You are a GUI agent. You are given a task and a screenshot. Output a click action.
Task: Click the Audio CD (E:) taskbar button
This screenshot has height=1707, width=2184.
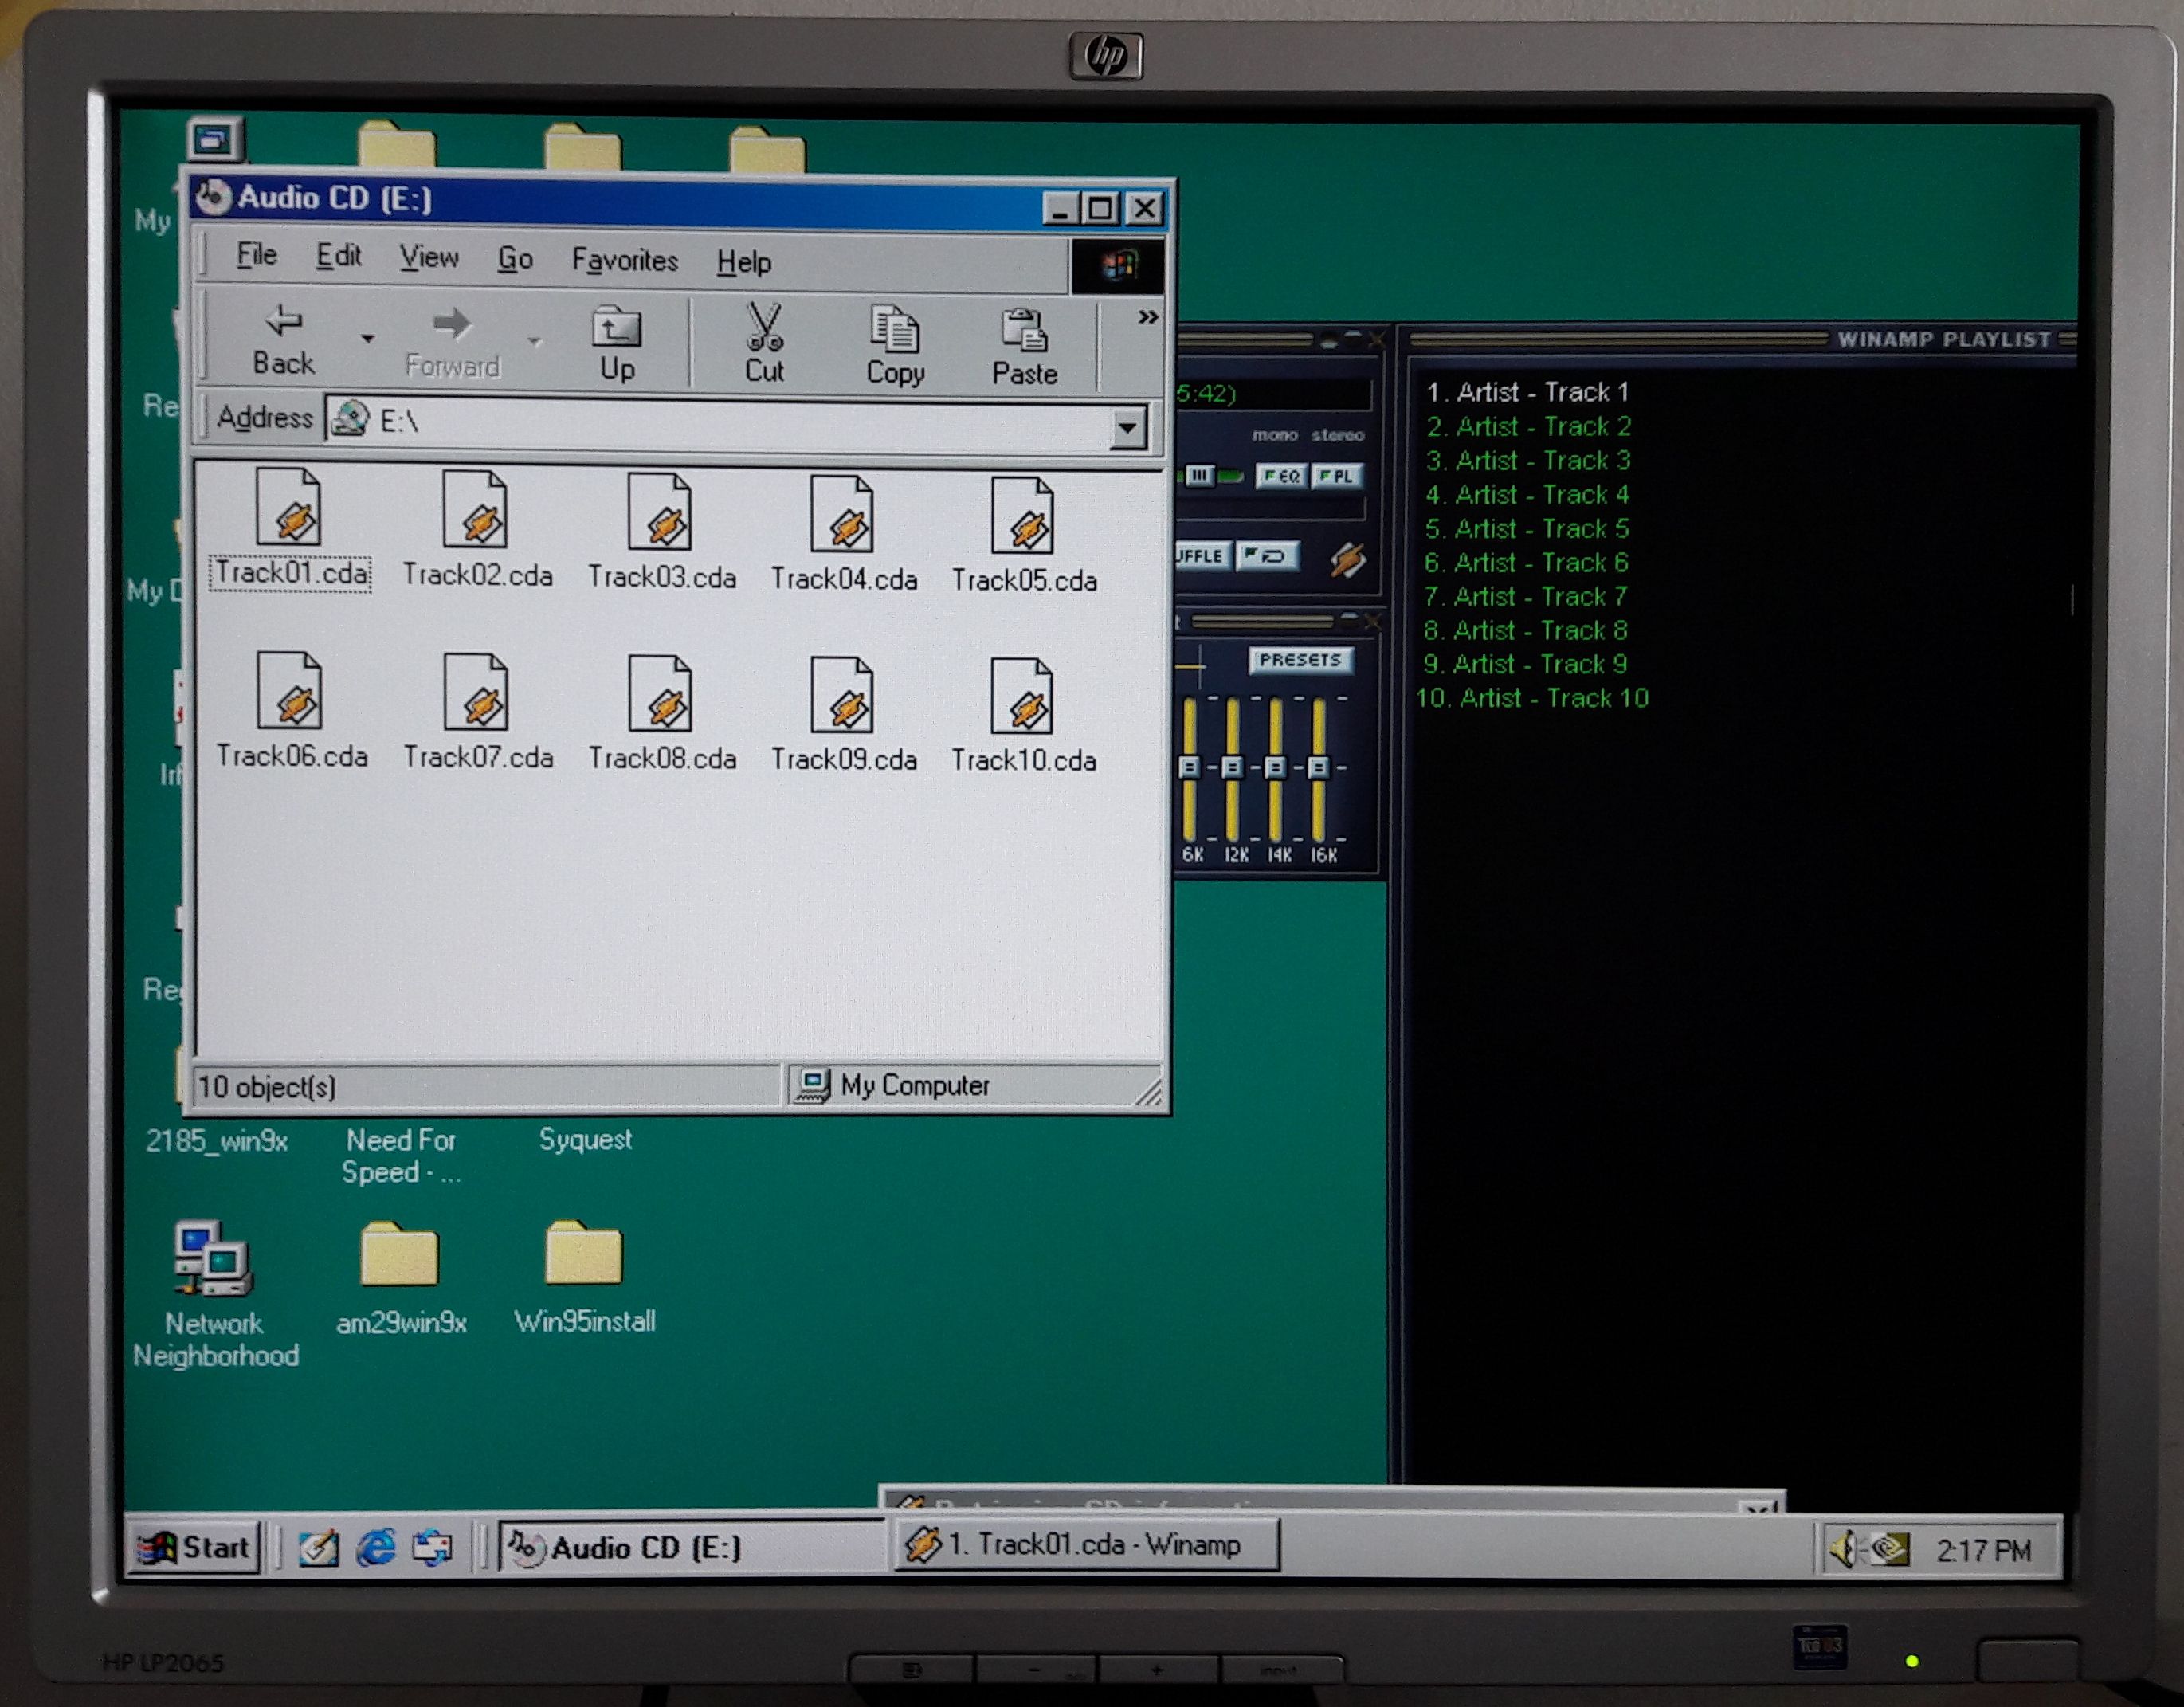point(690,1547)
